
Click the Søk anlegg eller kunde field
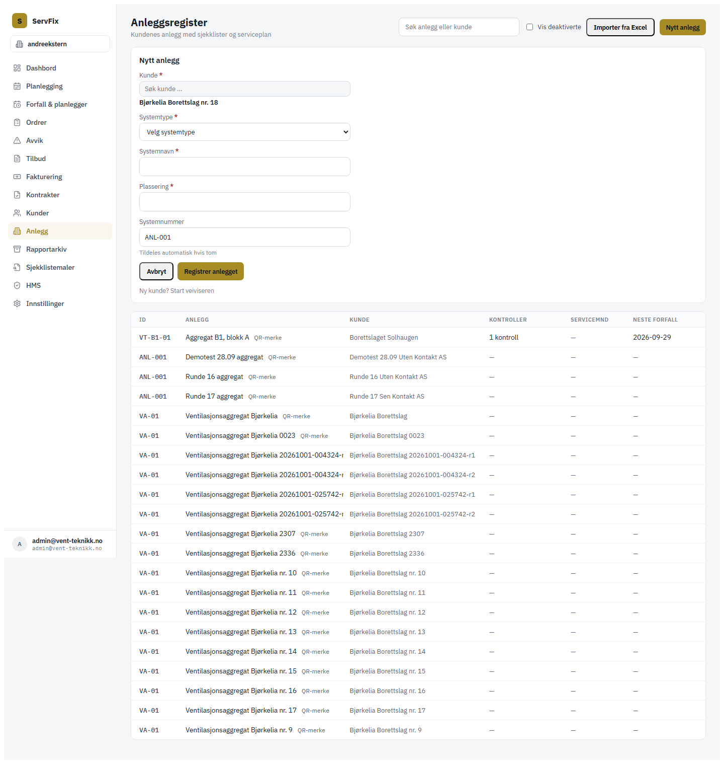click(x=459, y=27)
